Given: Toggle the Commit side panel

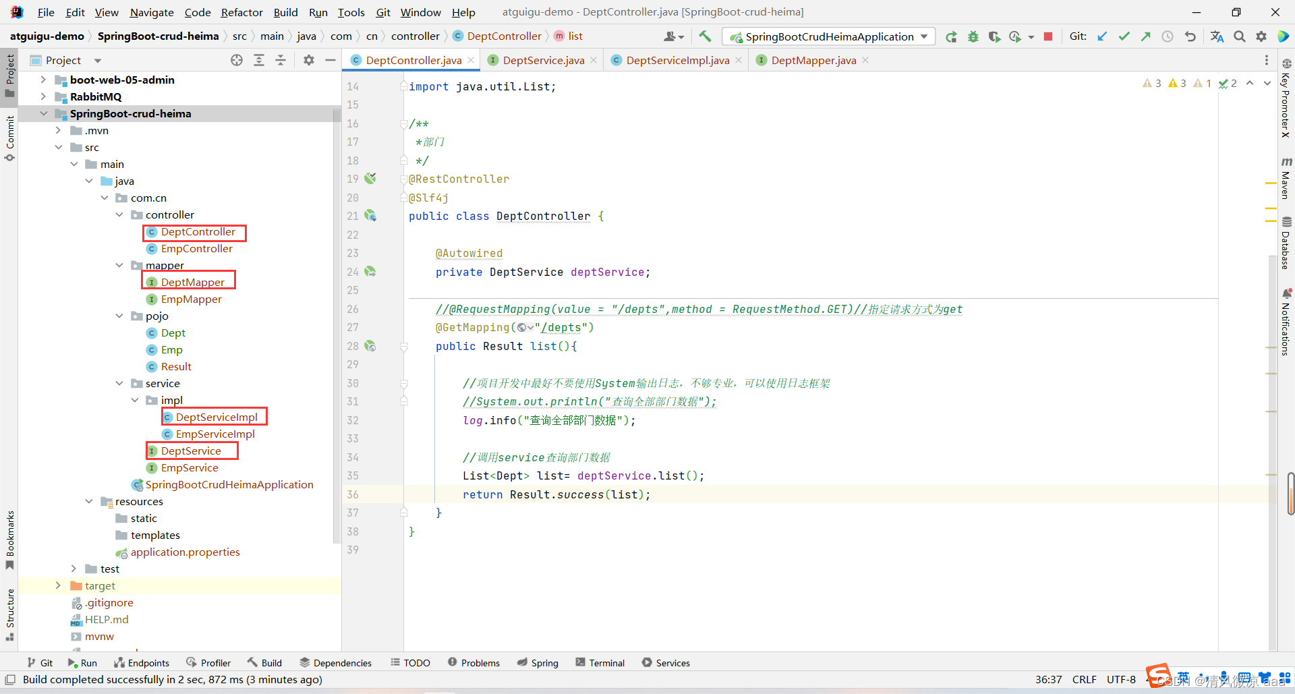Looking at the screenshot, I should coord(9,139).
